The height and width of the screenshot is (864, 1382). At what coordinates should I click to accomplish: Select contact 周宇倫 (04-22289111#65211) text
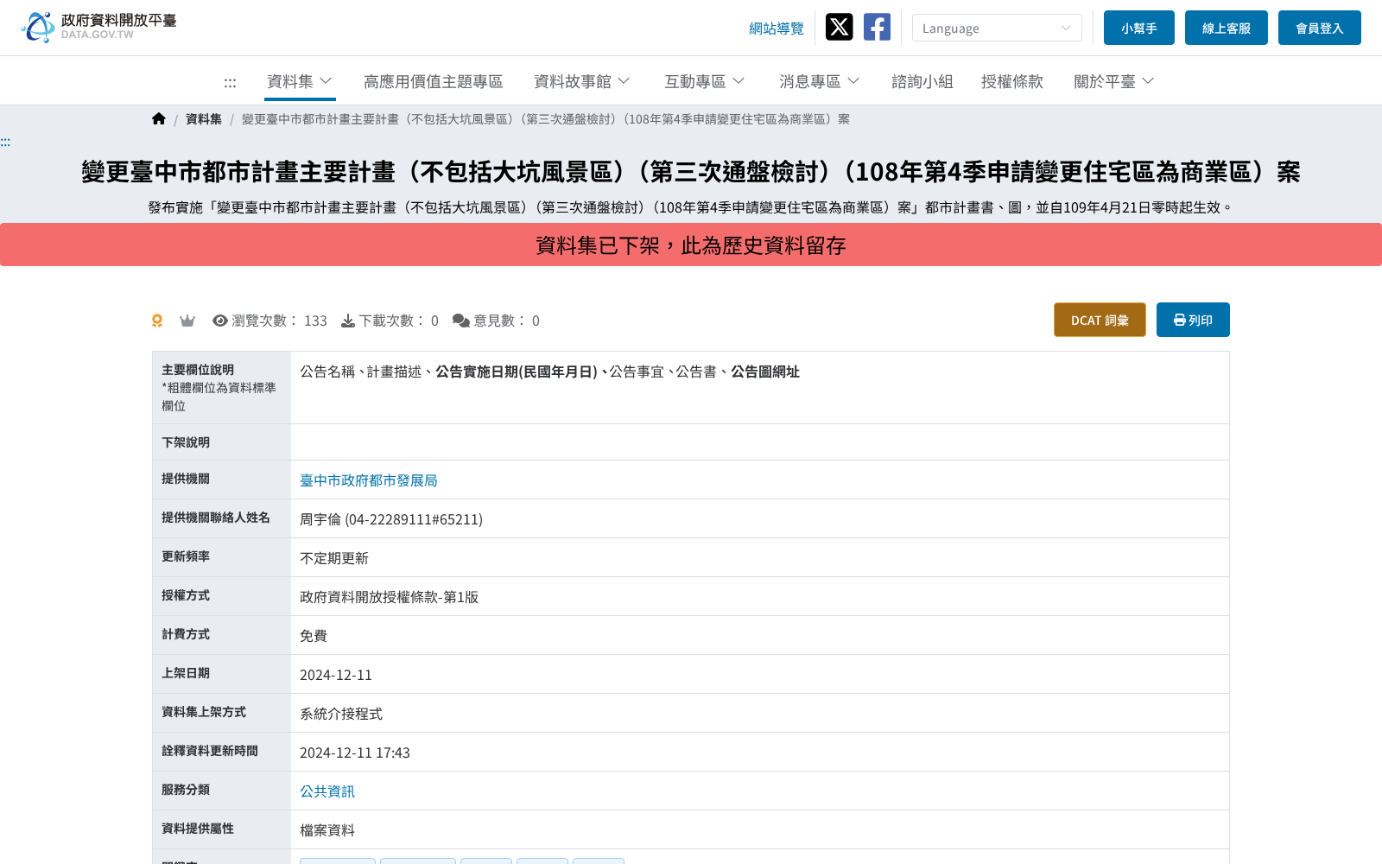point(391,519)
